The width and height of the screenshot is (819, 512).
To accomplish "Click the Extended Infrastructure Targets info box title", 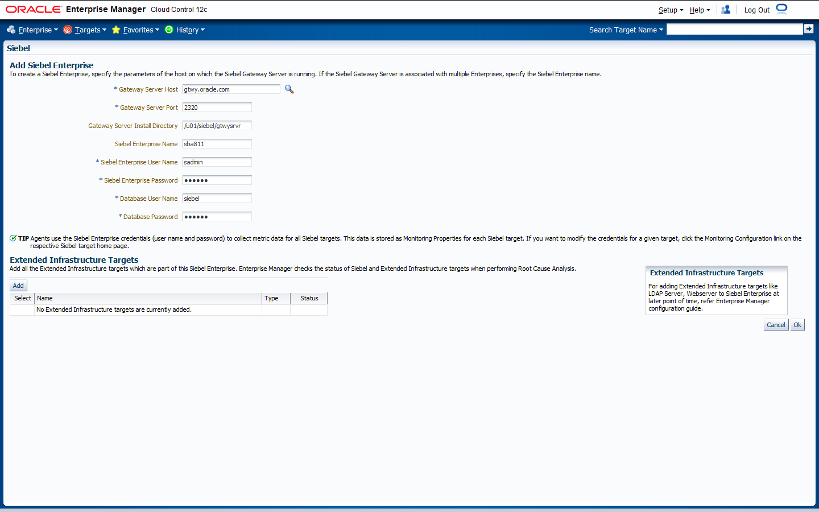I will pyautogui.click(x=706, y=273).
